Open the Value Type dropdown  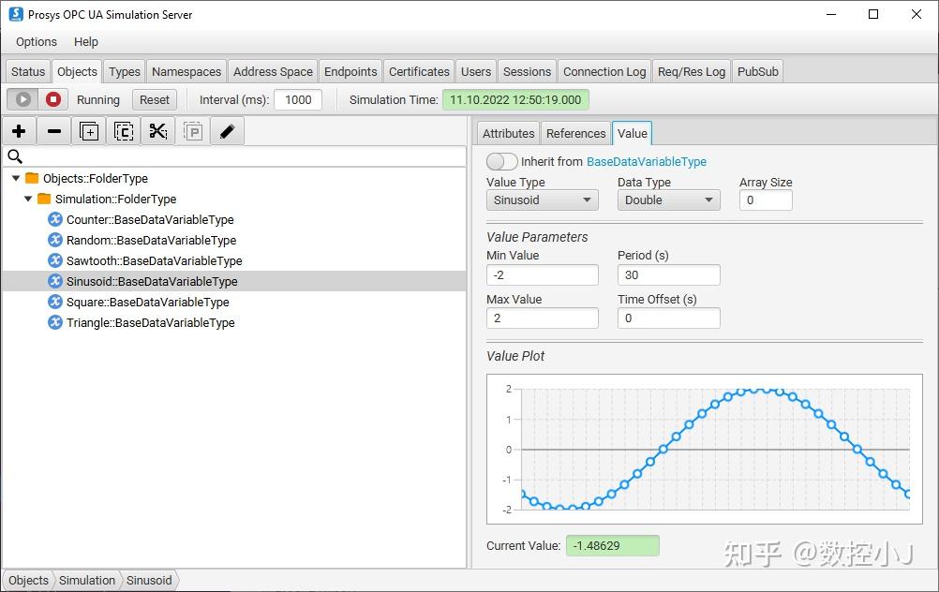(543, 200)
